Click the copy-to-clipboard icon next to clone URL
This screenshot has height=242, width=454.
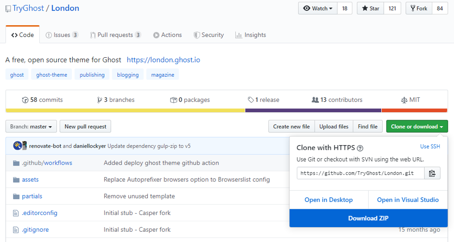pos(432,173)
